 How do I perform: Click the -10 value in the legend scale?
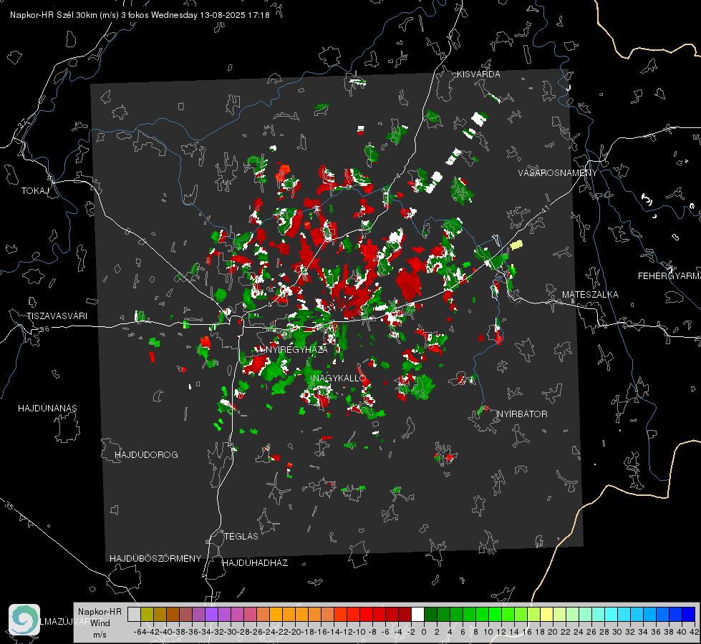point(360,632)
